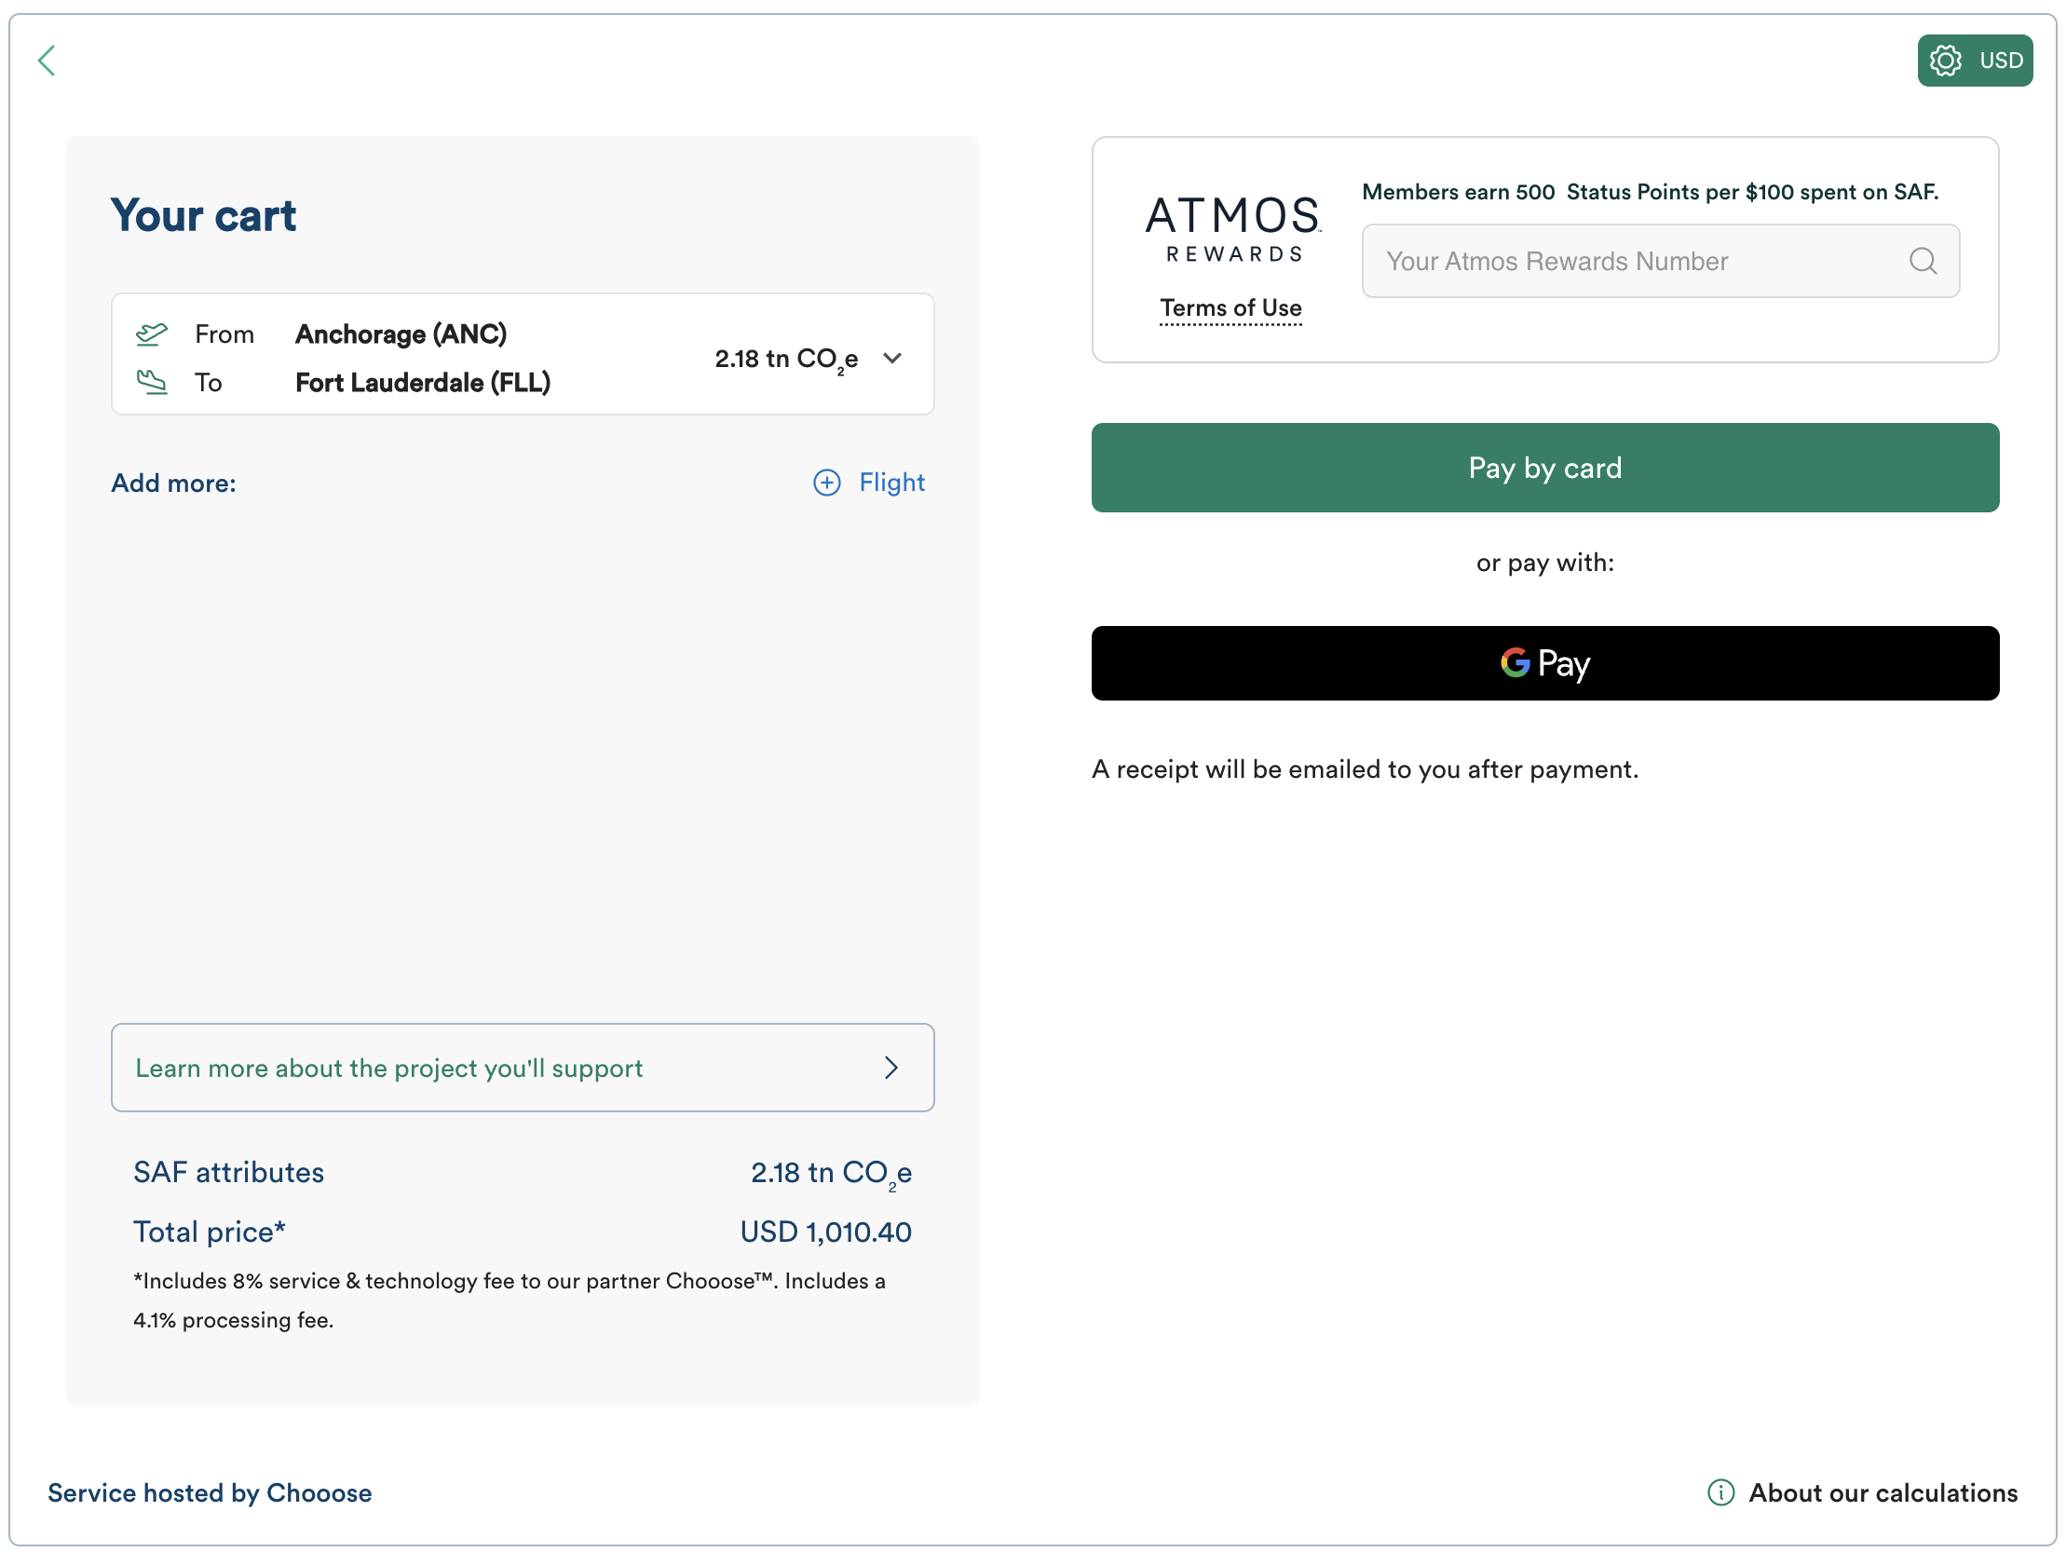Click the plus icon next to Flight
Image resolution: width=2066 pixels, height=1552 pixels.
coord(825,483)
